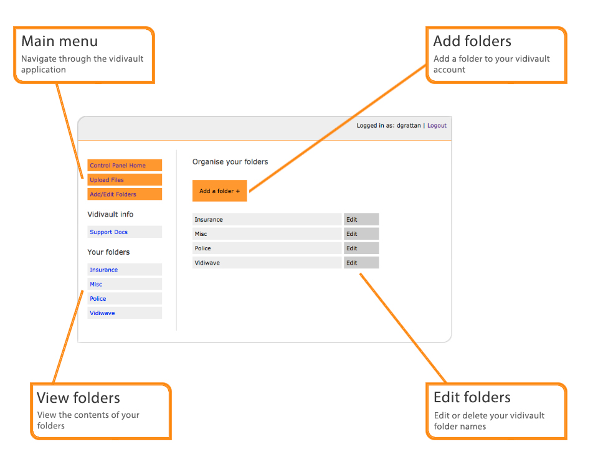Click the Add a folder + button
598x467 pixels.
click(x=219, y=191)
